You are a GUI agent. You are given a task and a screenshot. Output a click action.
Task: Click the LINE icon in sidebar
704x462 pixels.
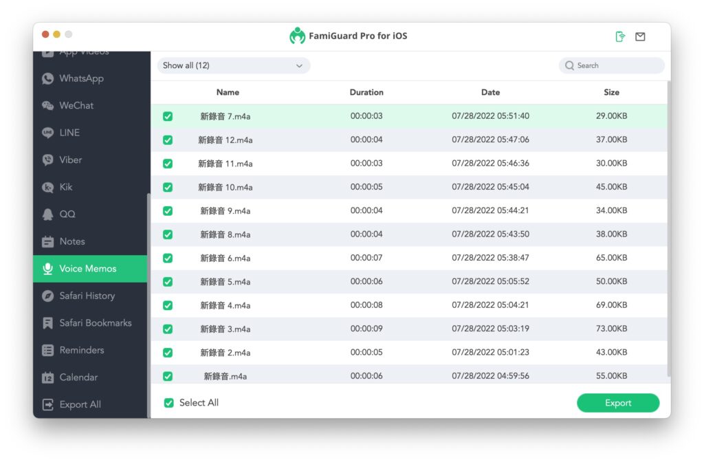[47, 133]
